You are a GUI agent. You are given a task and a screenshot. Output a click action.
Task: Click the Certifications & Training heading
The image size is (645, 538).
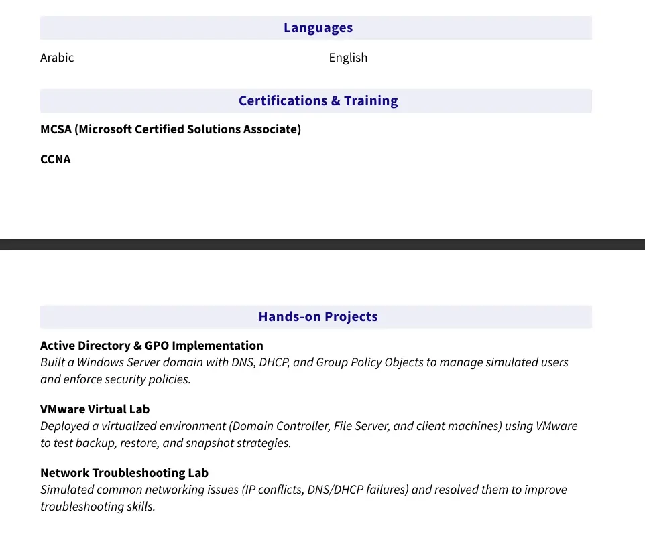pyautogui.click(x=318, y=101)
